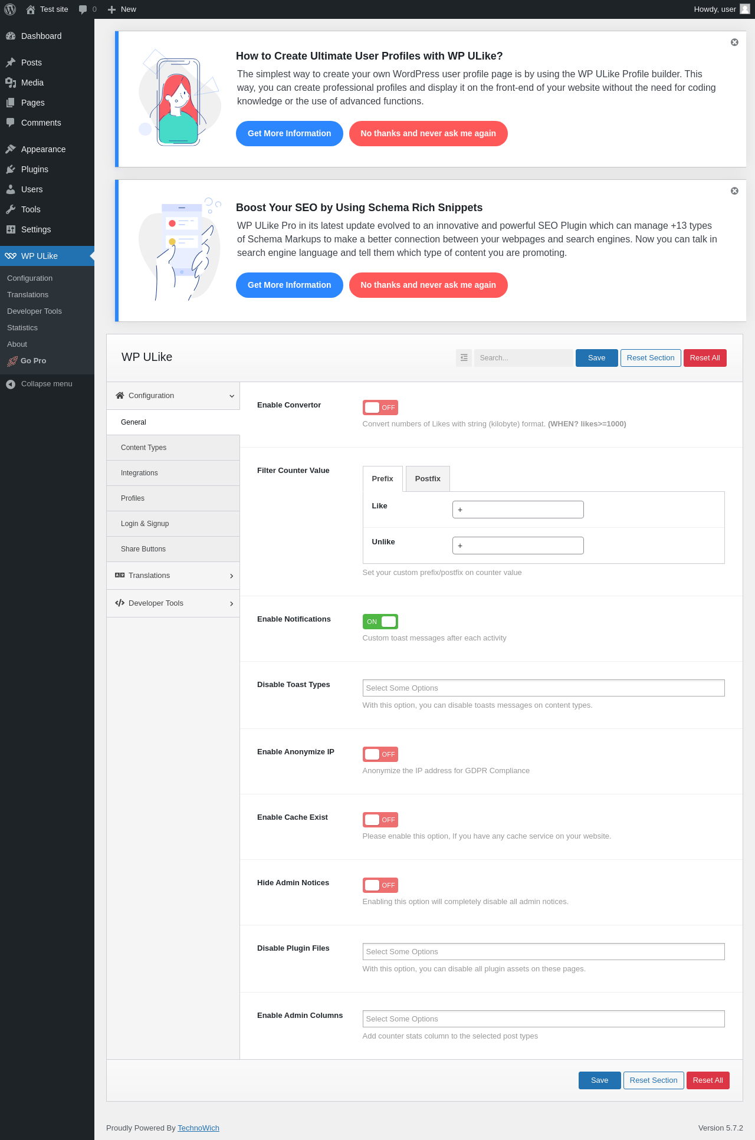Toggle the Enable Notifications switch
755x1140 pixels.
[380, 622]
